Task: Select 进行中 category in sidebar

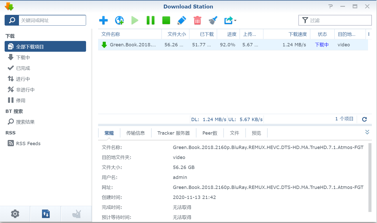Action: coord(45,79)
